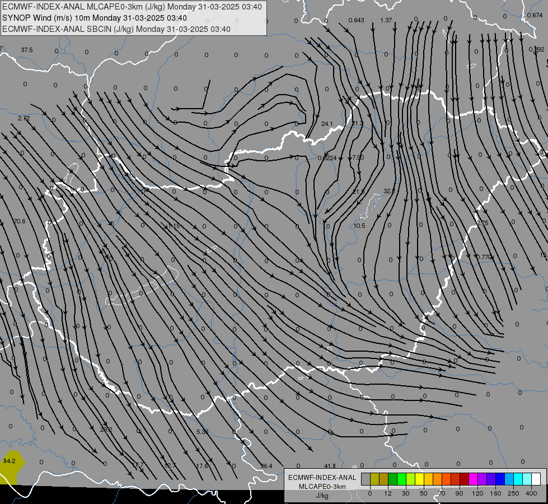The height and width of the screenshot is (504, 548).
Task: Click the map value 36.4
Action: pos(266,466)
